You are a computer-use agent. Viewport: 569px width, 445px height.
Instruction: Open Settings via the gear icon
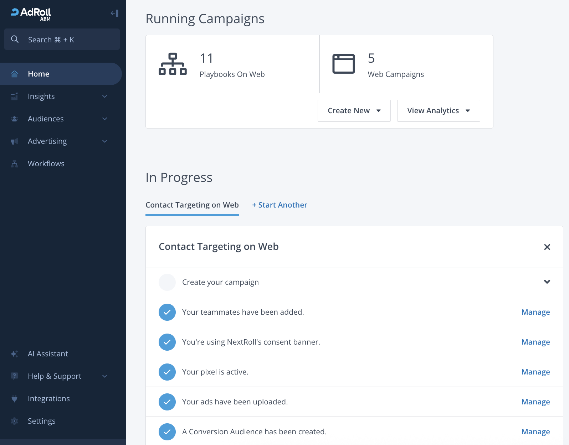(x=15, y=421)
